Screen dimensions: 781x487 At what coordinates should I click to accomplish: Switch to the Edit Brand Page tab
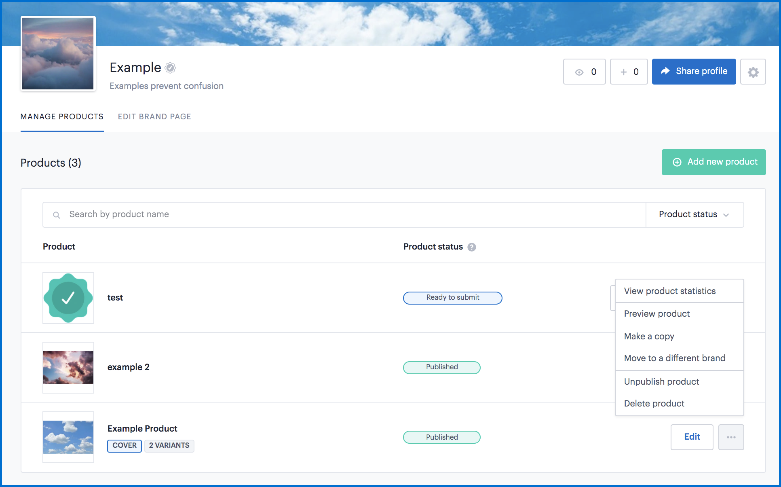coord(154,117)
